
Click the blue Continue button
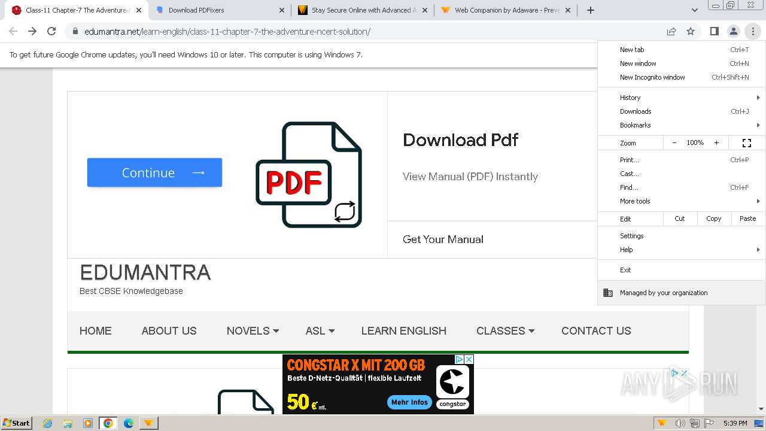pyautogui.click(x=154, y=172)
